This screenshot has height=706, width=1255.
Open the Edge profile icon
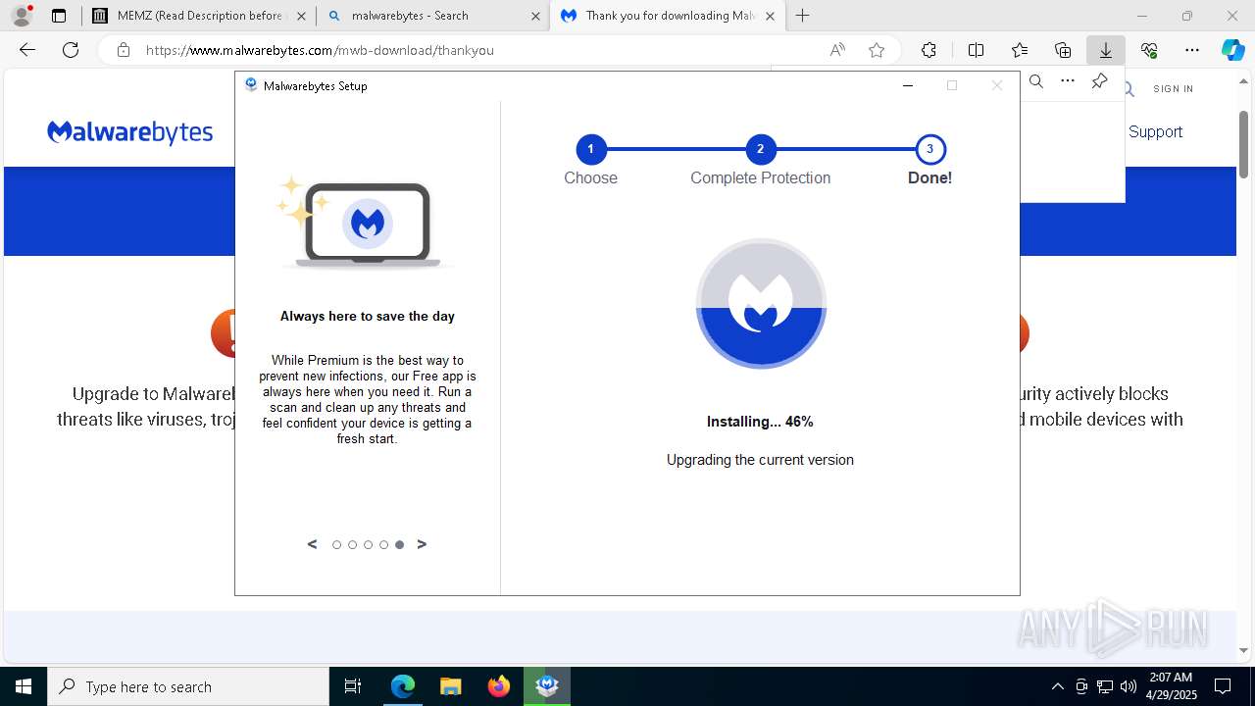22,16
